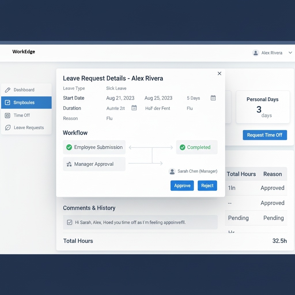Open calendar picker beside 5 Days
The width and height of the screenshot is (295, 295).
213,98
